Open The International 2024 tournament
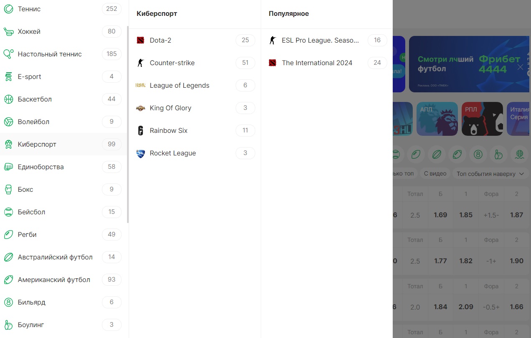Viewport: 531px width, 338px height. point(327,63)
